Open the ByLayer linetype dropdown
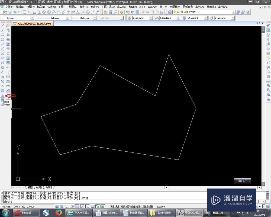This screenshot has width=271, height=217. (67, 18)
